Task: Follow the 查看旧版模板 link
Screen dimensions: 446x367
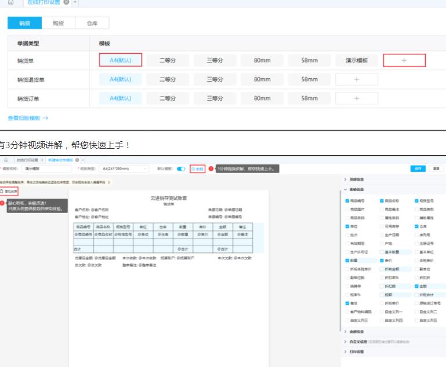Action: [x=28, y=118]
